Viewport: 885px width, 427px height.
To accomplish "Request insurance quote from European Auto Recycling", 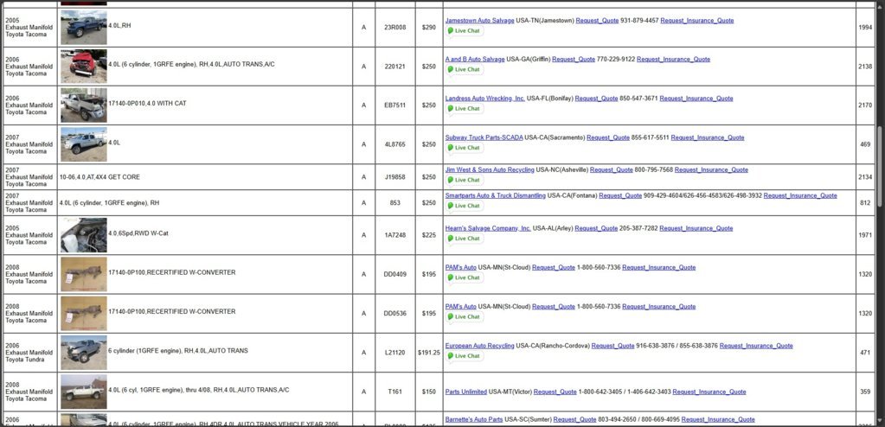I will coord(756,346).
